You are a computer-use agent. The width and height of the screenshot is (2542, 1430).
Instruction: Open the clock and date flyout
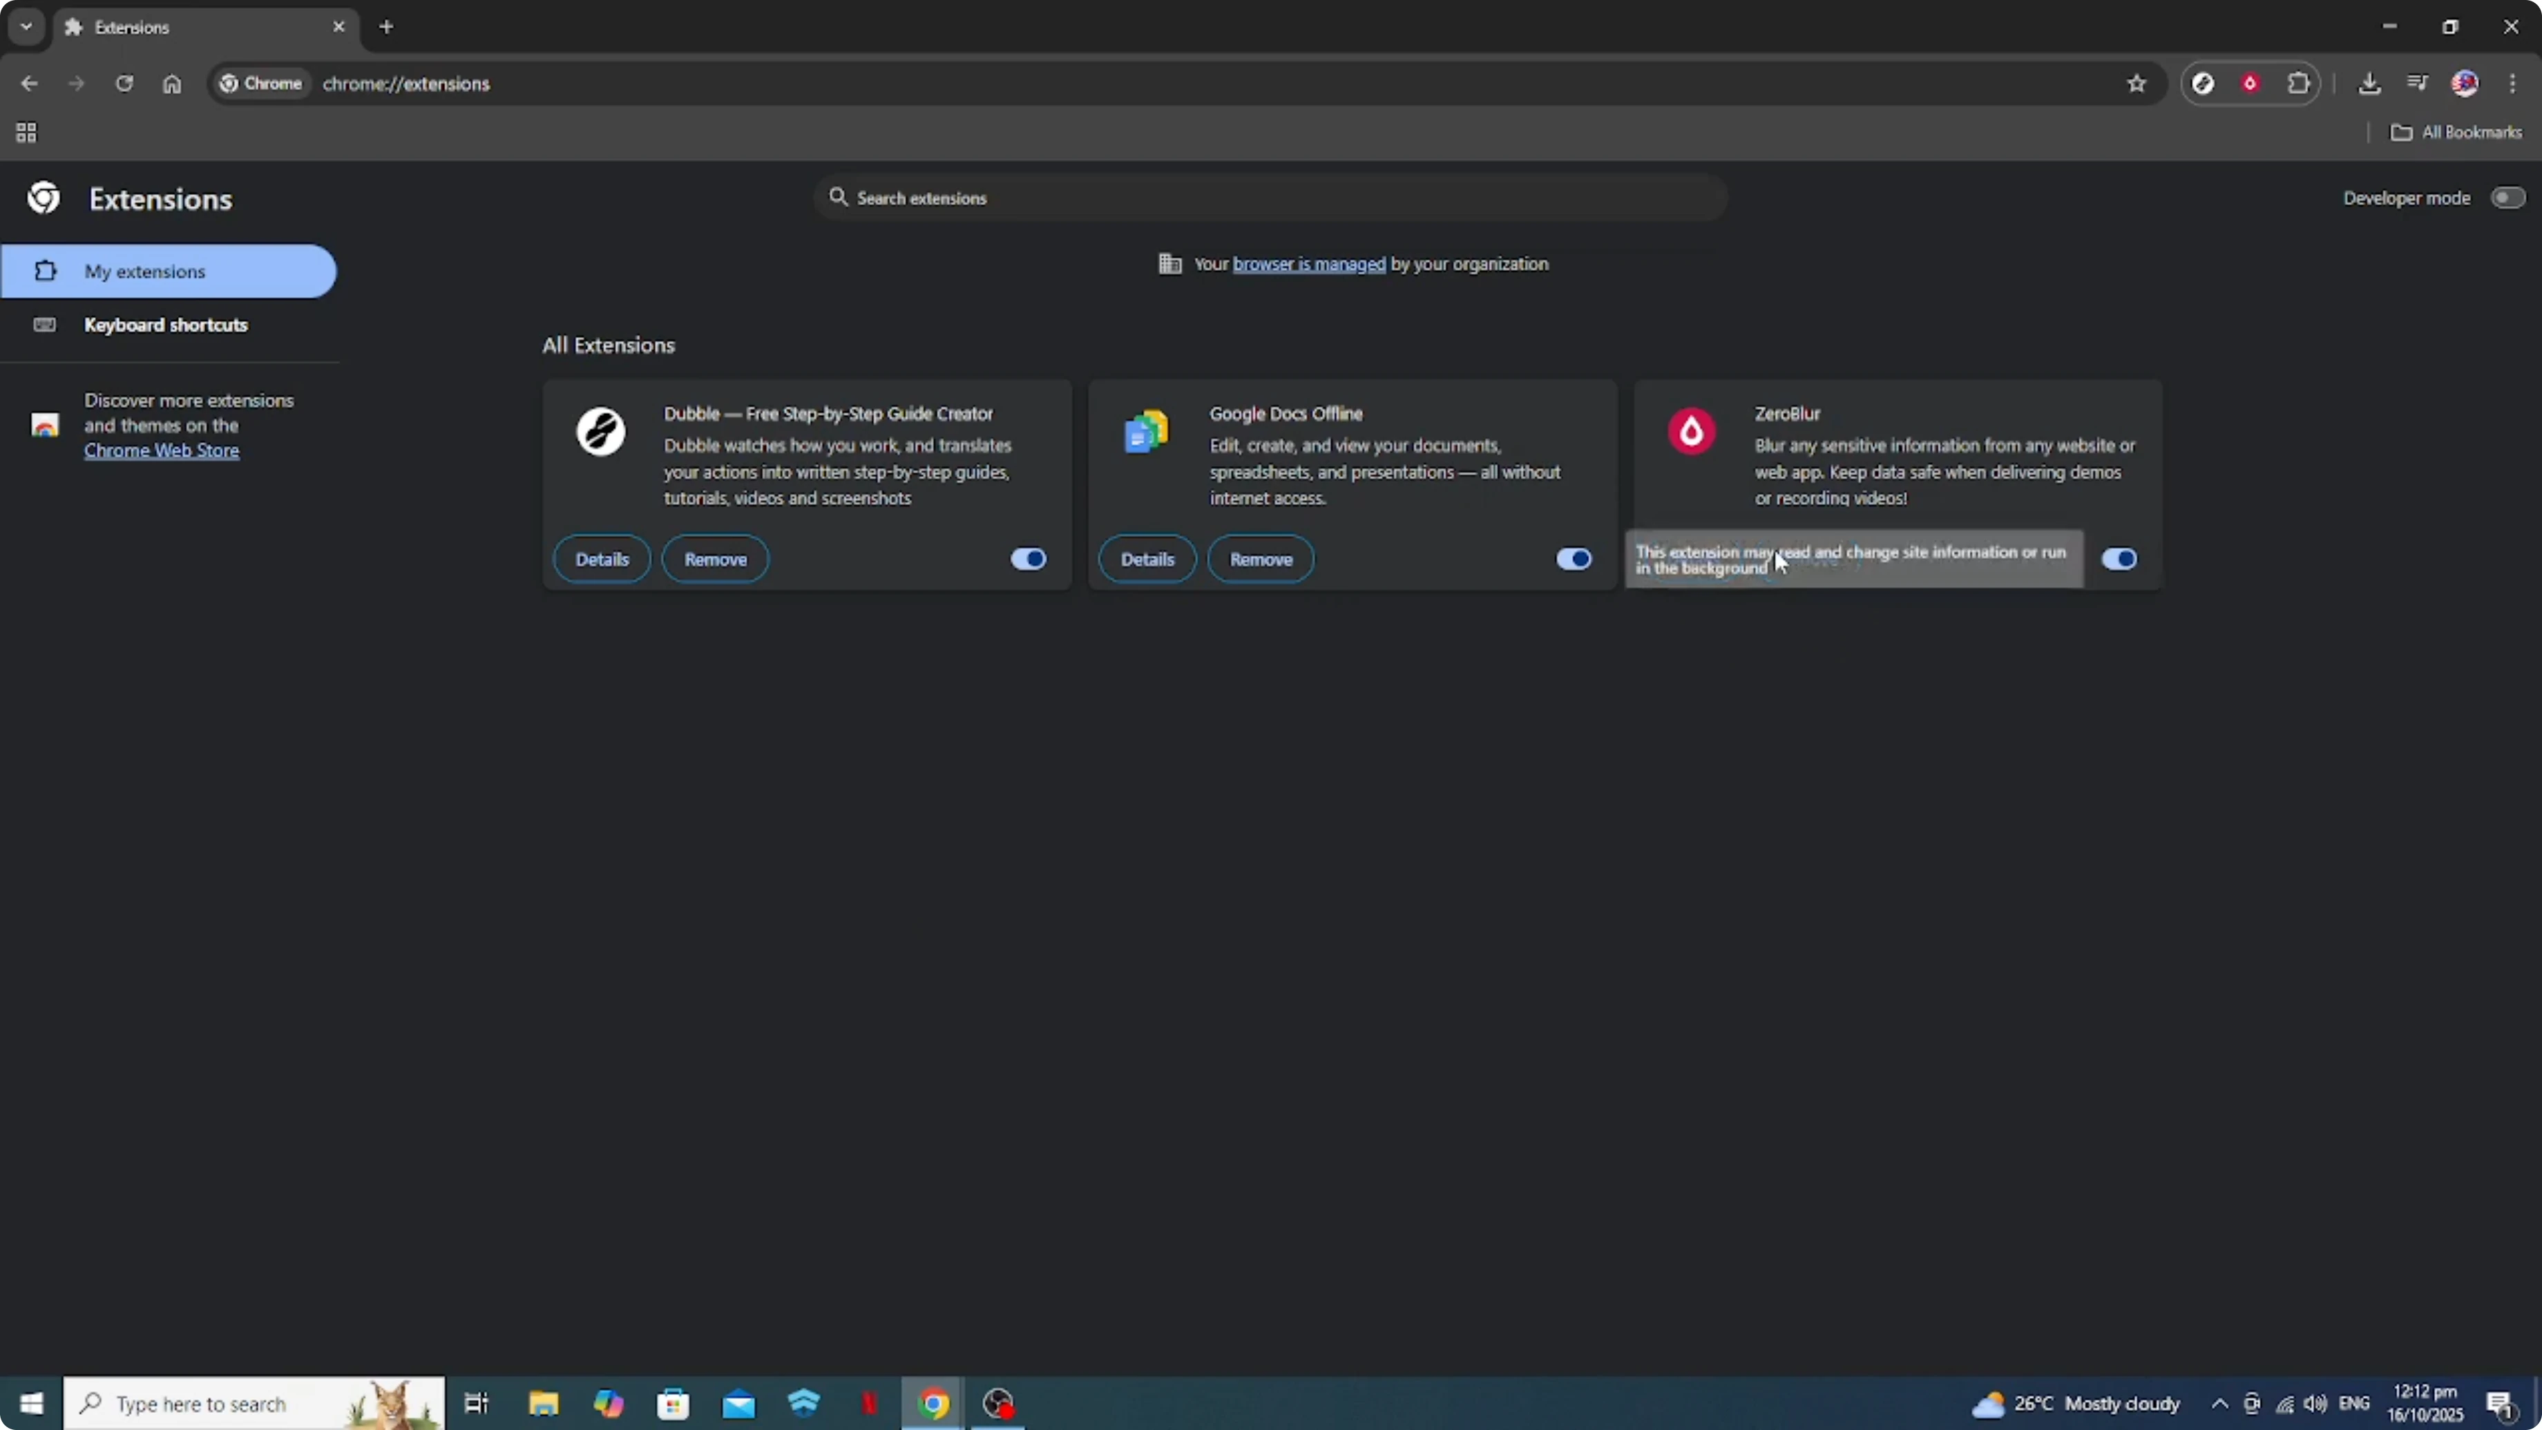point(2425,1403)
